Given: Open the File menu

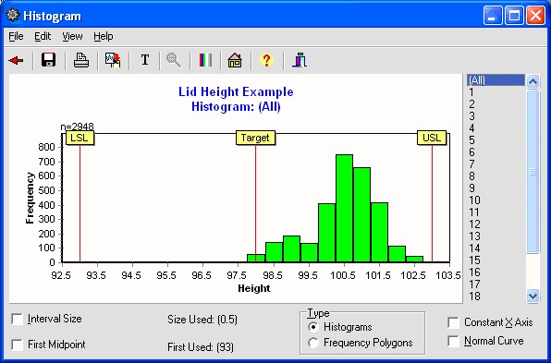Looking at the screenshot, I should (16, 36).
